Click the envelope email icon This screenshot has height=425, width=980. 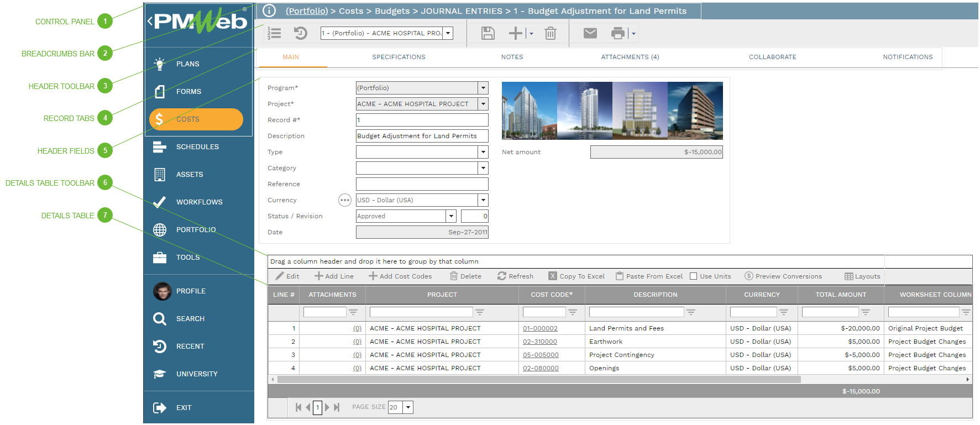pyautogui.click(x=590, y=34)
